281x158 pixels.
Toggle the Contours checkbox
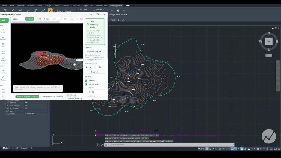(86, 81)
